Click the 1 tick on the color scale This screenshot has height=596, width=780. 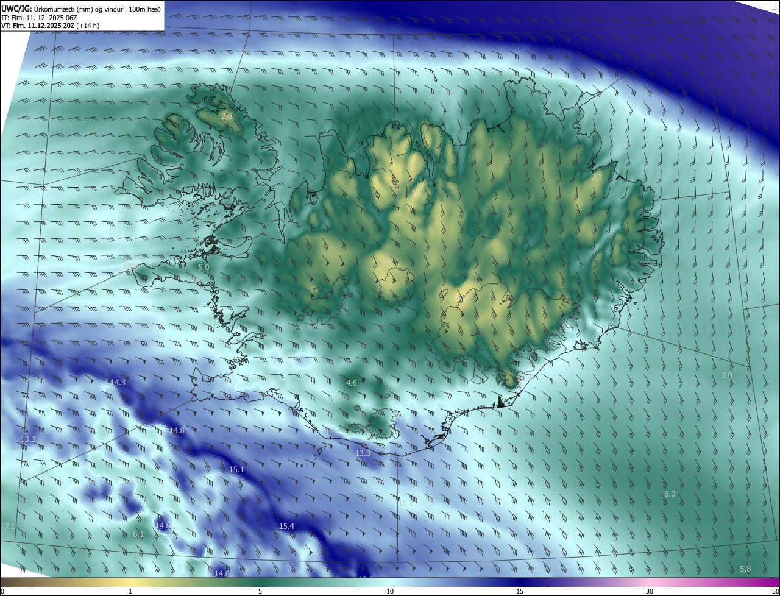[x=130, y=591]
